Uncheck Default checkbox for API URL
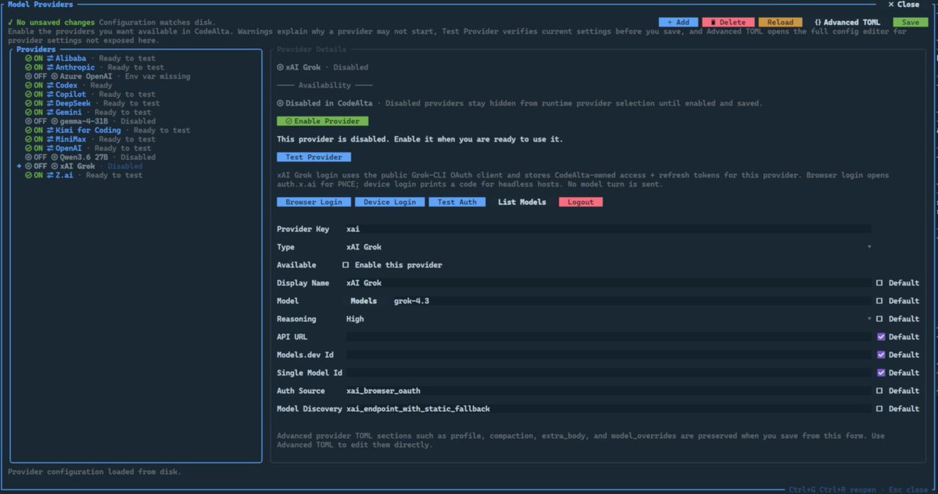The height and width of the screenshot is (494, 938). [881, 337]
